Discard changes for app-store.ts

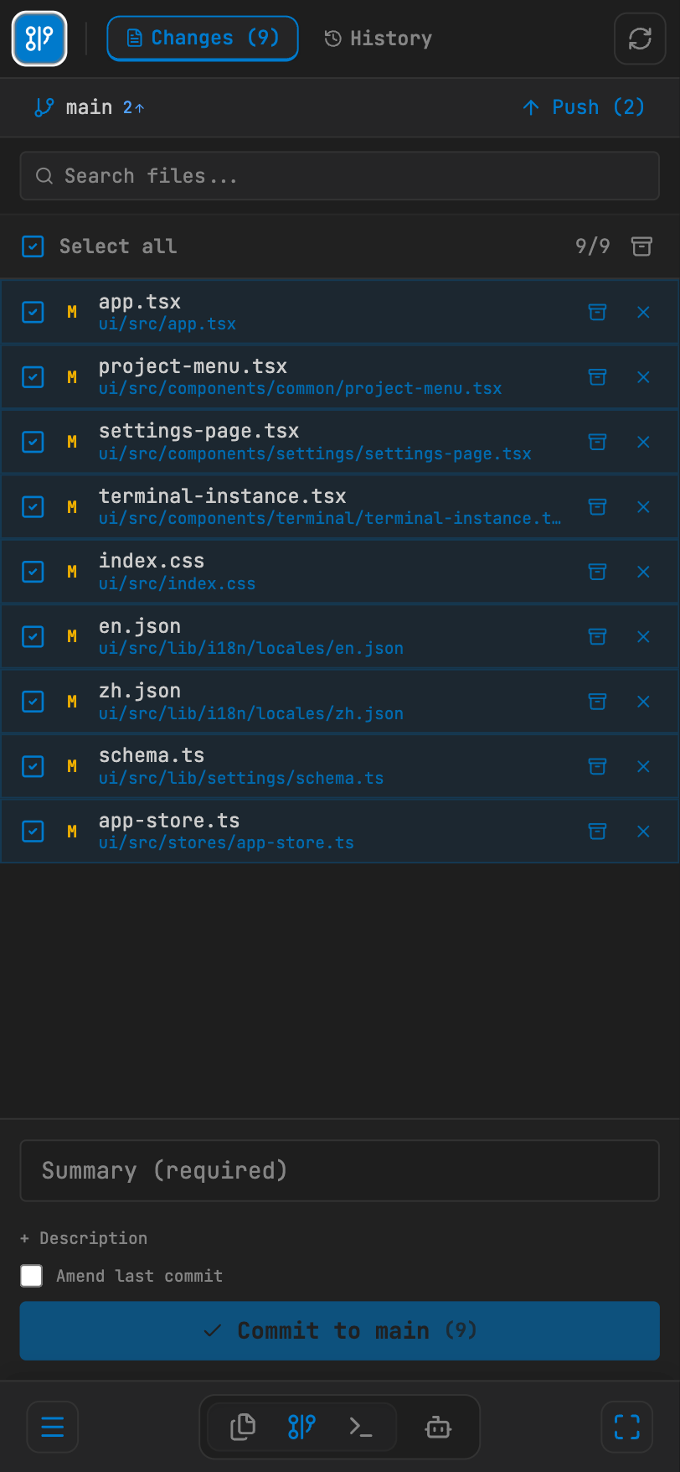(x=643, y=832)
